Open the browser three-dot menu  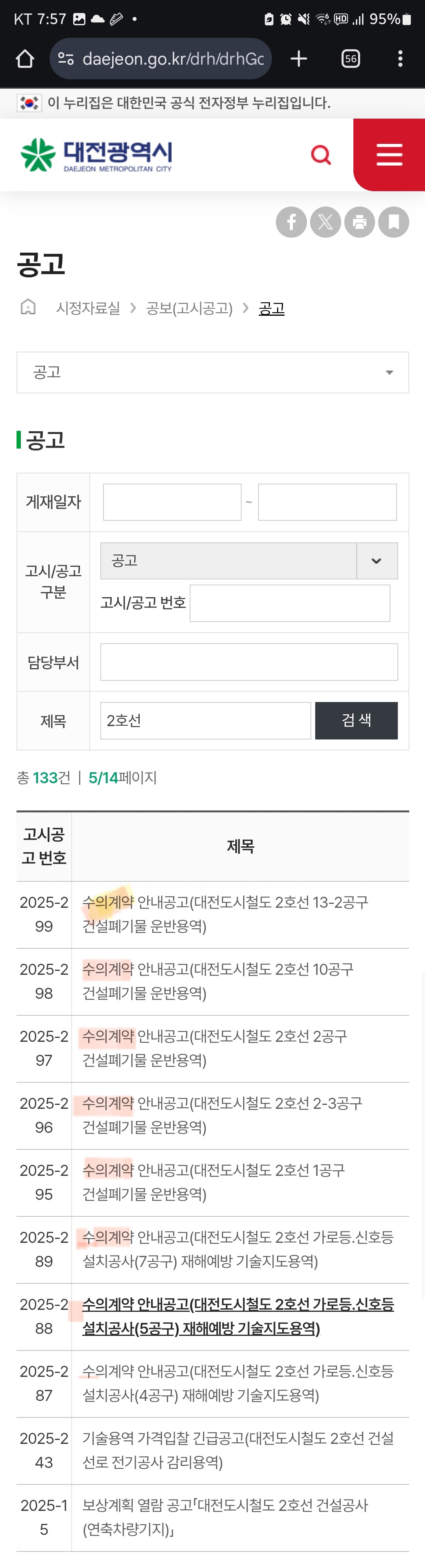[x=400, y=59]
